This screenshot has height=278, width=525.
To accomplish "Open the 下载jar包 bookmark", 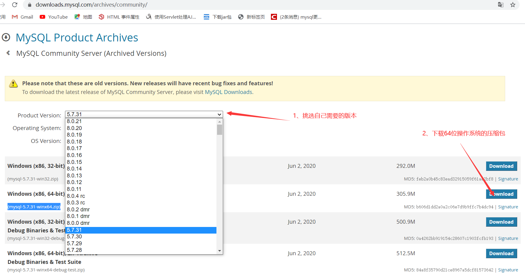I will [x=217, y=17].
